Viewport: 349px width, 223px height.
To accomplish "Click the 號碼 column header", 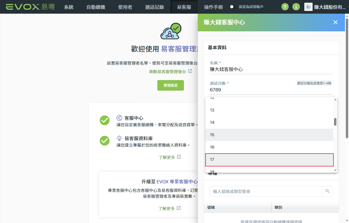I will click(238, 207).
